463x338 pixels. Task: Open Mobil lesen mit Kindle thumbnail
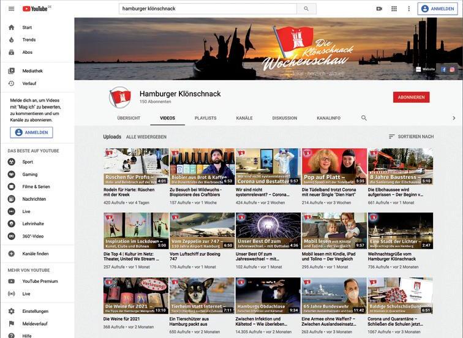(334, 231)
